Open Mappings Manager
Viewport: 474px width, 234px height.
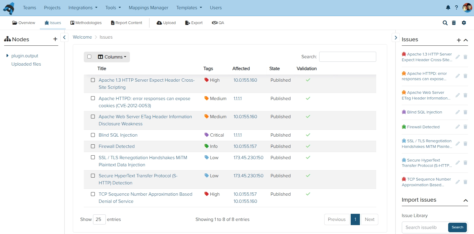[149, 8]
